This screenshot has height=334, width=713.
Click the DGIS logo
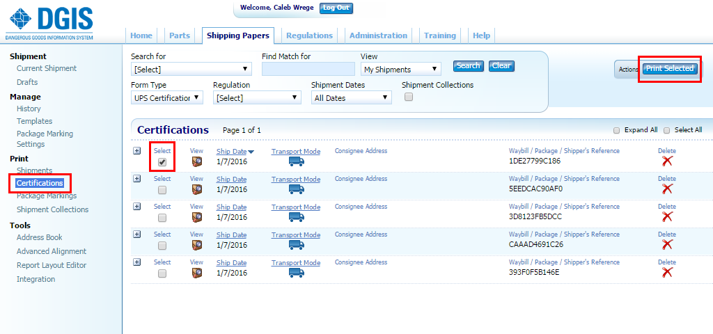coord(49,22)
